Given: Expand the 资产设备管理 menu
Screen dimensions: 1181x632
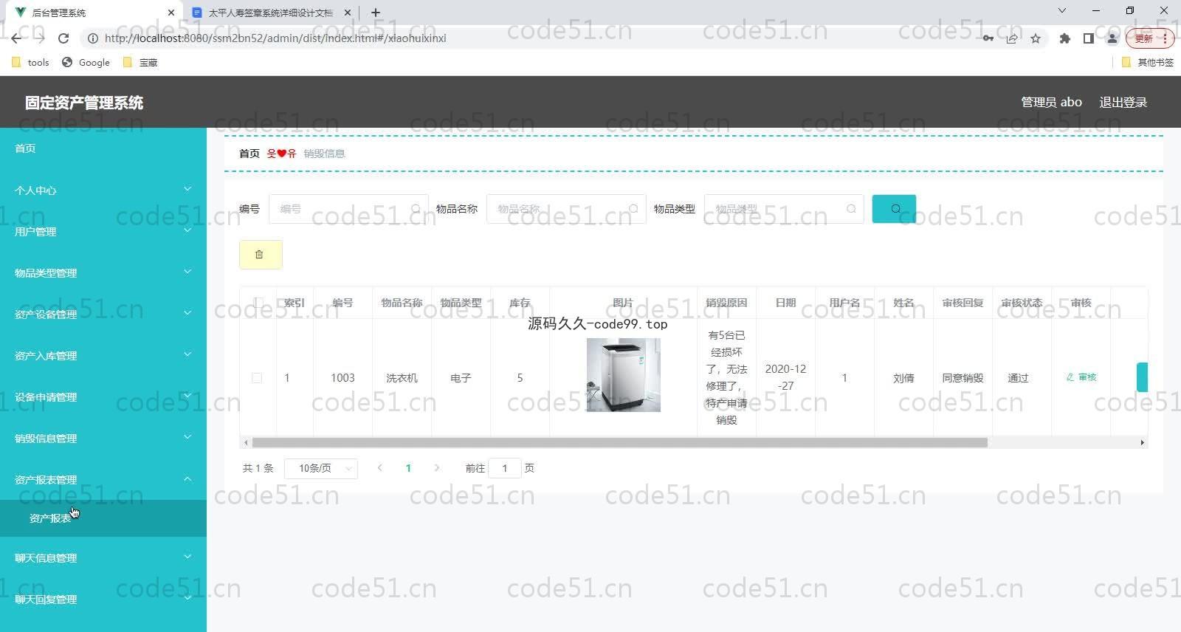Looking at the screenshot, I should coord(103,315).
